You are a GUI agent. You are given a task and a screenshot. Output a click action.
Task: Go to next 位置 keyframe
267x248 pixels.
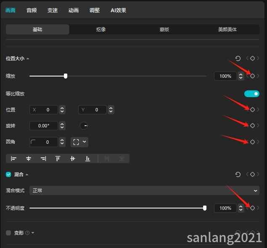(258, 109)
